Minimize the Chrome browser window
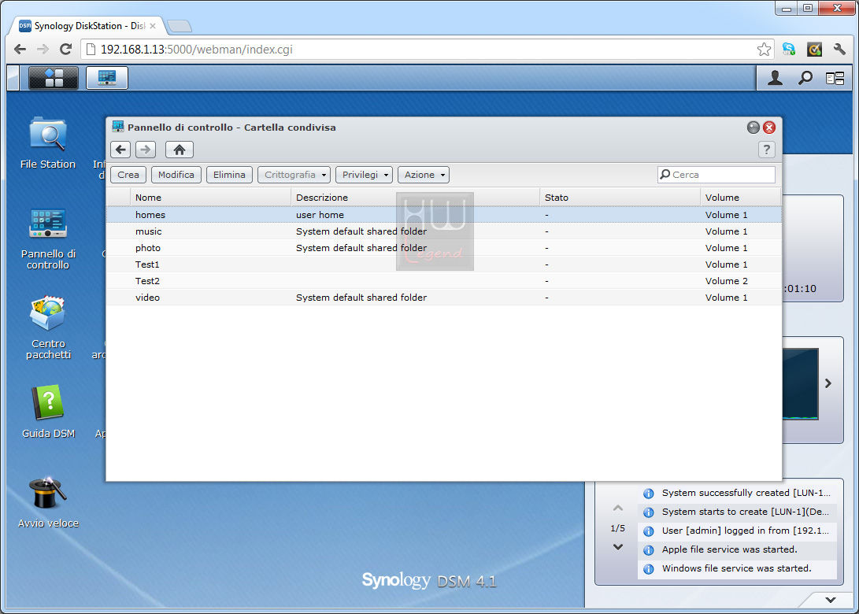The width and height of the screenshot is (859, 614). click(787, 8)
